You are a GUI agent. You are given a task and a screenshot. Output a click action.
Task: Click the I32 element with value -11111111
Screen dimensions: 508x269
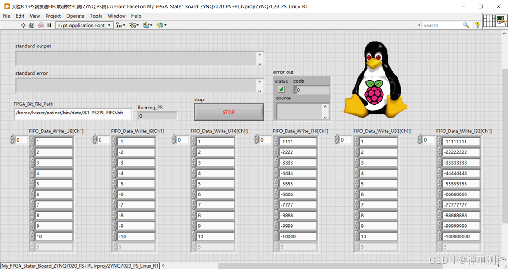[x=461, y=142]
